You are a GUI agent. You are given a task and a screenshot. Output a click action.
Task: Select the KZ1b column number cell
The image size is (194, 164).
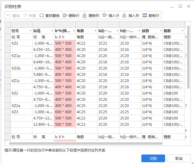21,68
